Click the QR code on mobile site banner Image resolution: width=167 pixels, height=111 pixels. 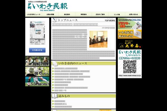(x=130, y=67)
